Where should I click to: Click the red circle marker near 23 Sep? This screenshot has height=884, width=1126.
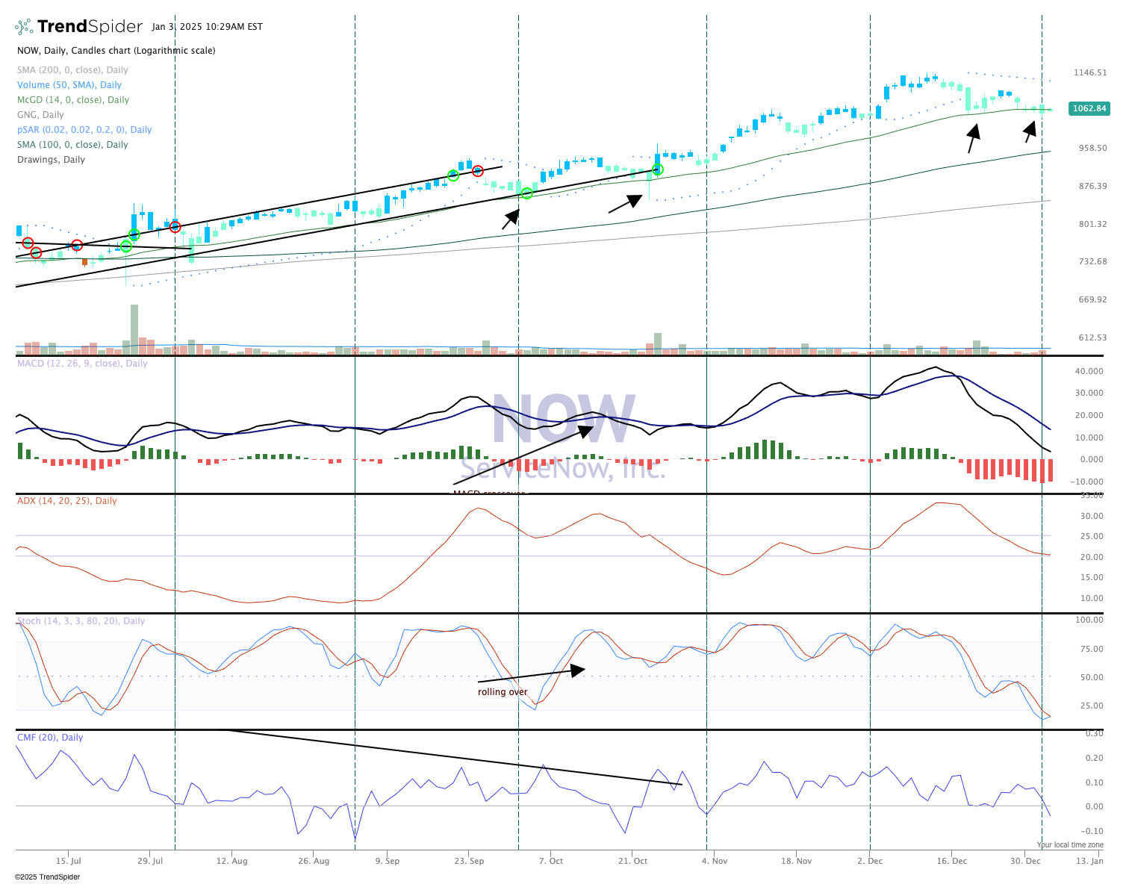tap(478, 171)
